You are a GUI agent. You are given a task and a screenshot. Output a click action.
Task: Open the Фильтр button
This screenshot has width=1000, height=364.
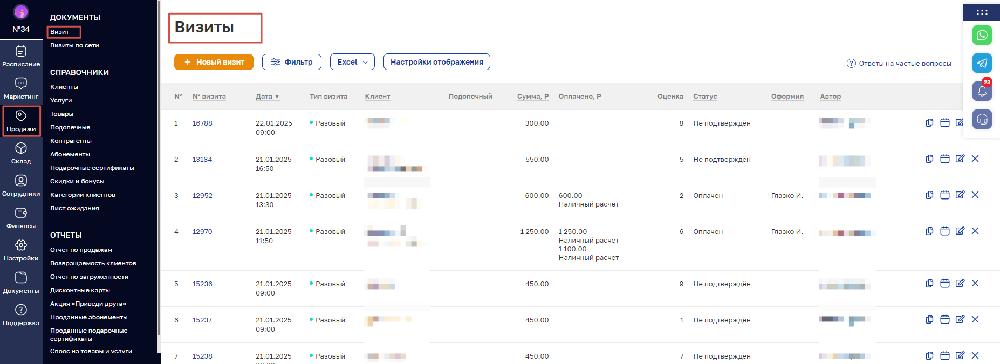coord(291,62)
